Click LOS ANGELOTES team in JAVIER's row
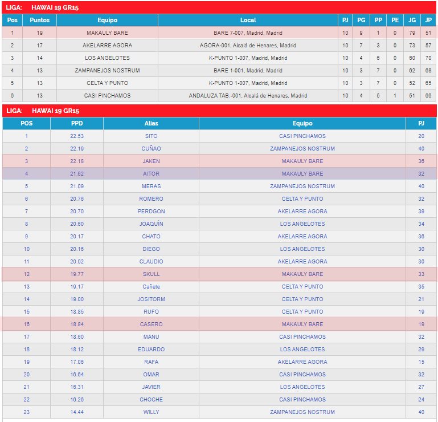 302,387
